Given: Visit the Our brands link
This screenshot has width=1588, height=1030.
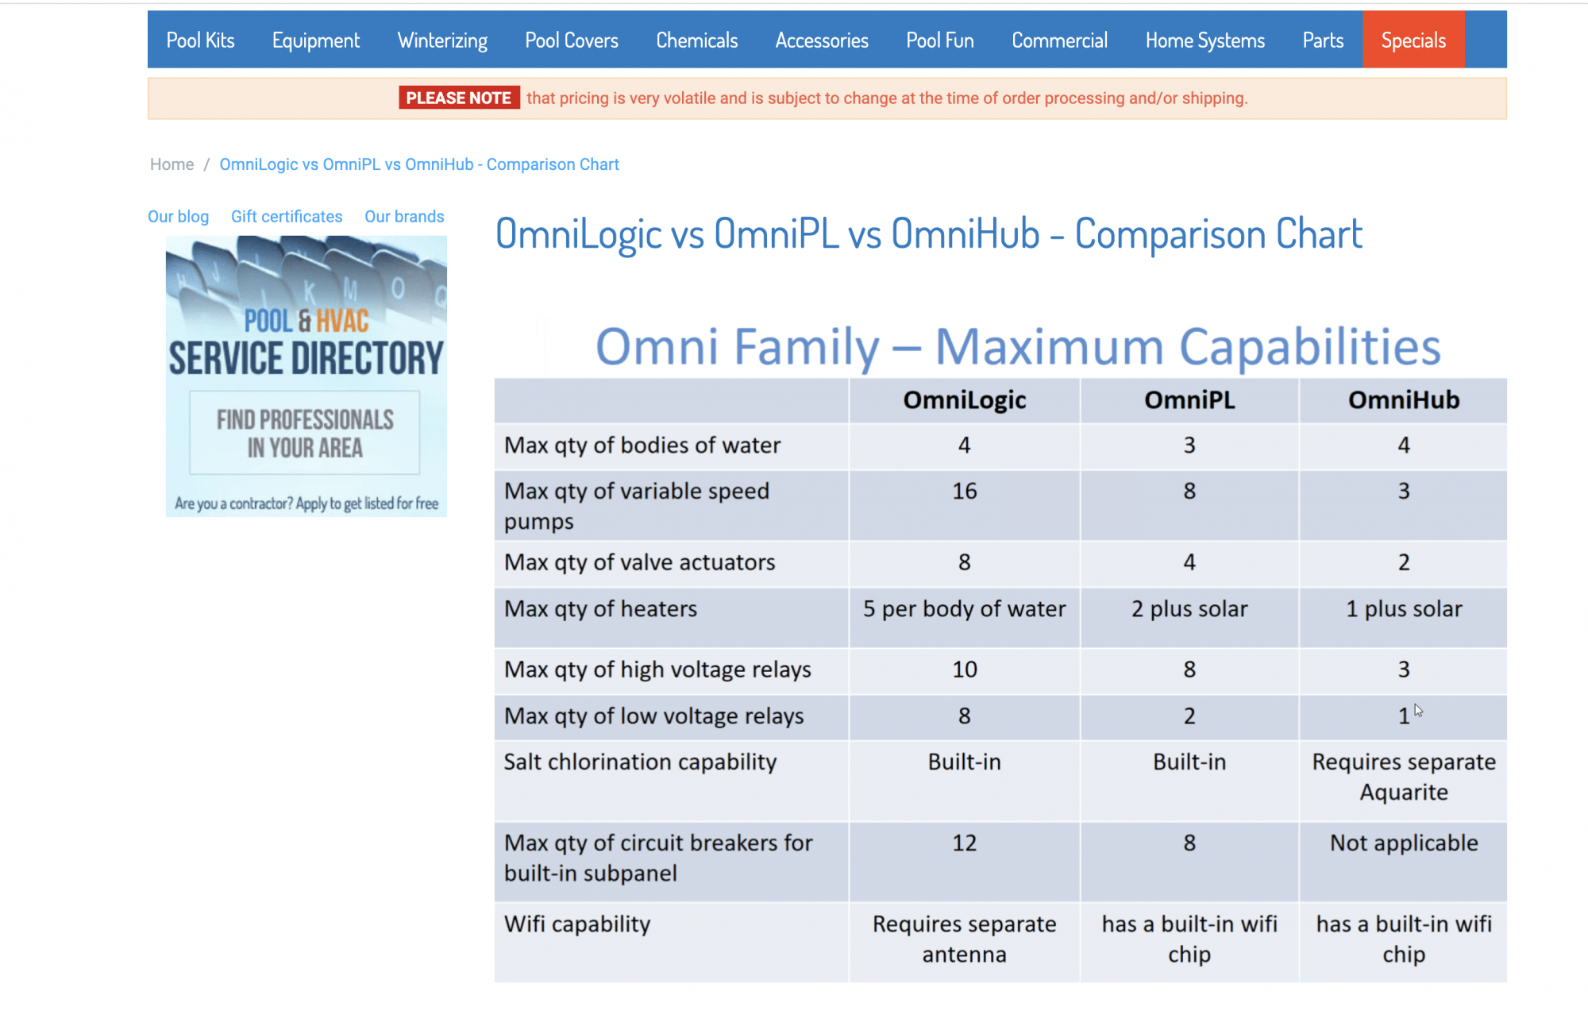Looking at the screenshot, I should point(404,217).
